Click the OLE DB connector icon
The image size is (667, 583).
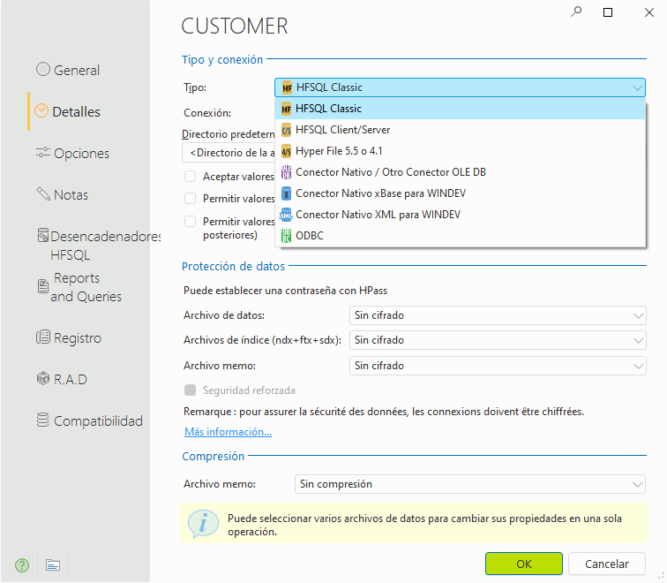286,172
